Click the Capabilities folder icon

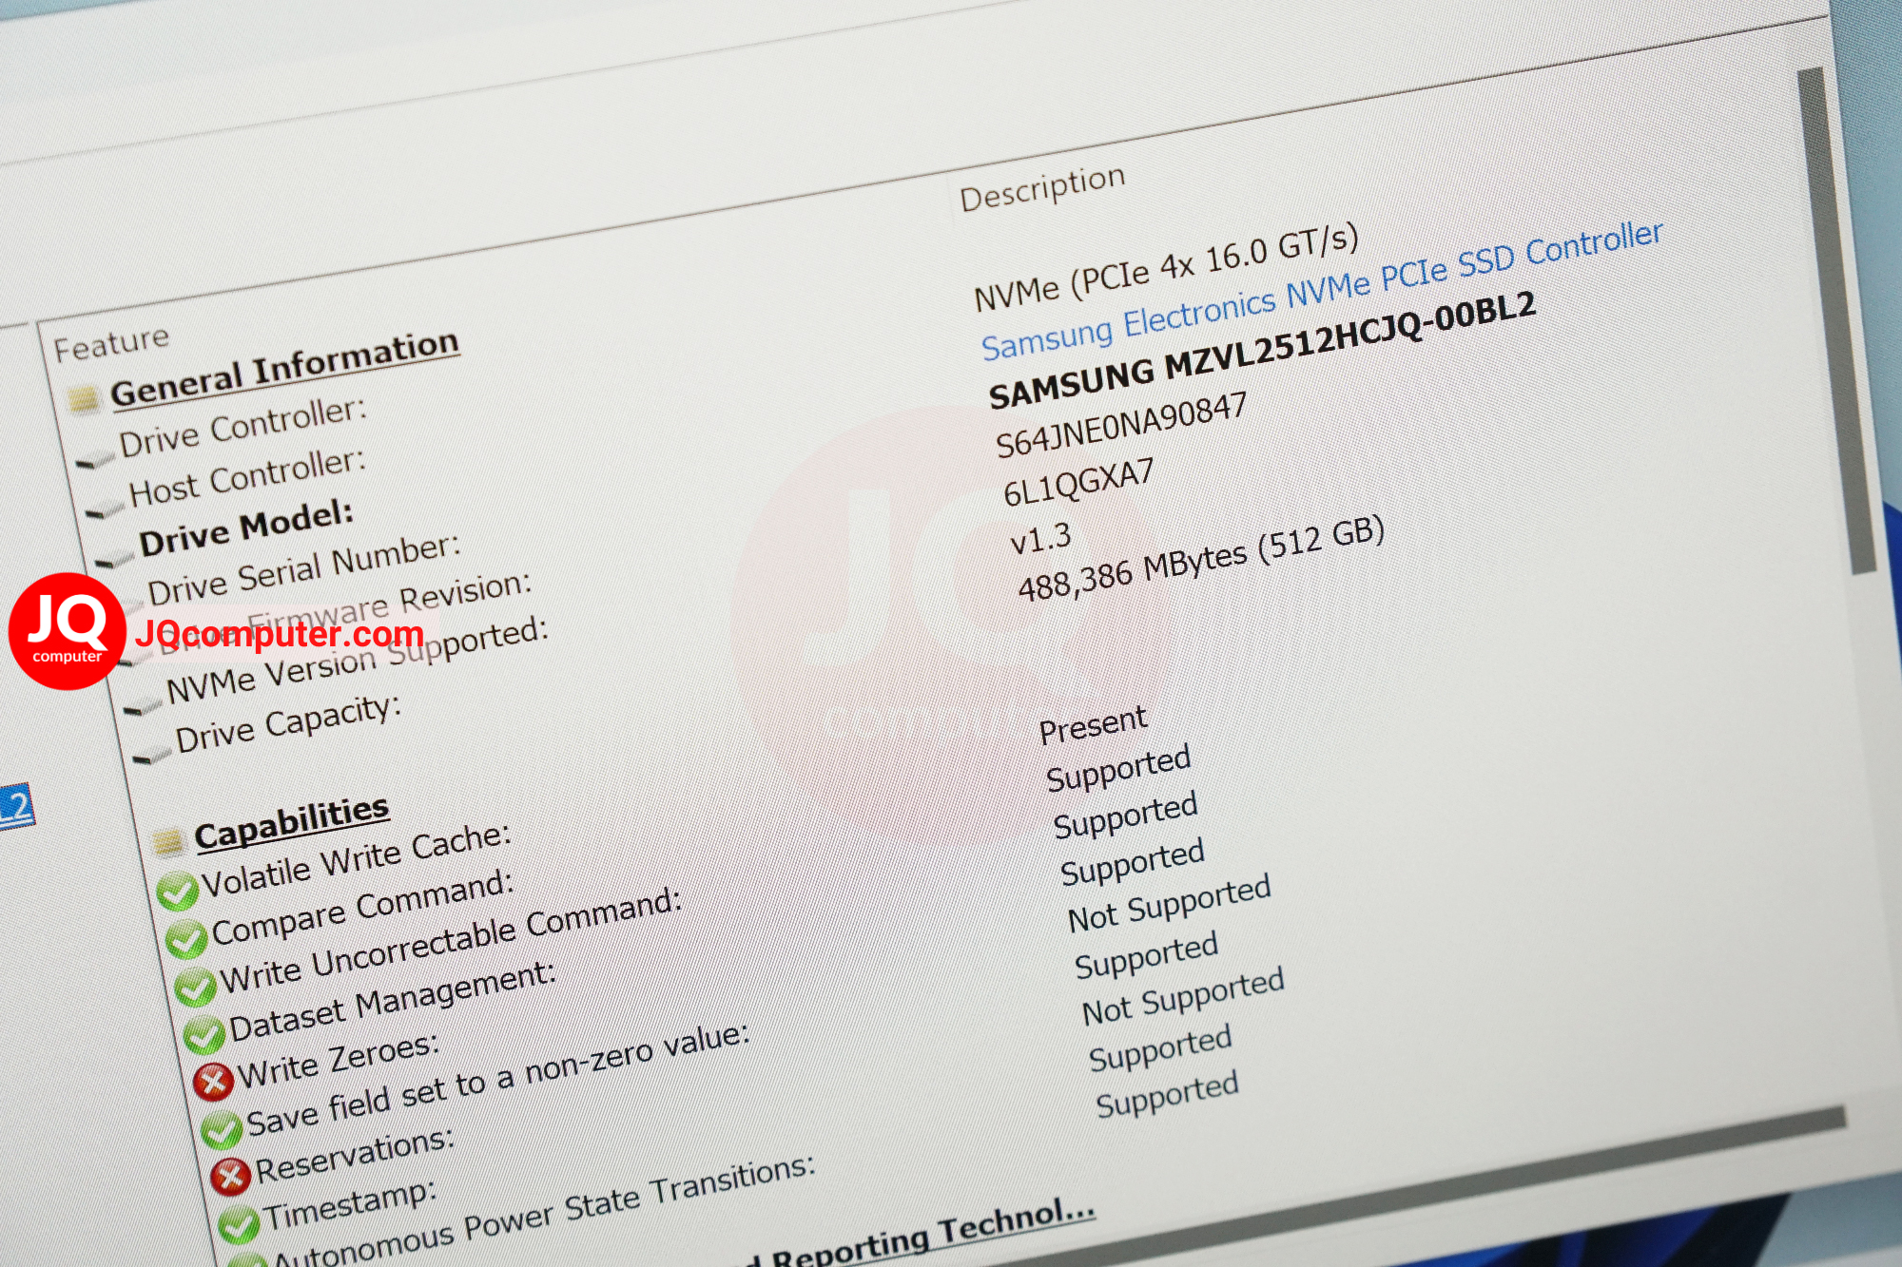[168, 840]
